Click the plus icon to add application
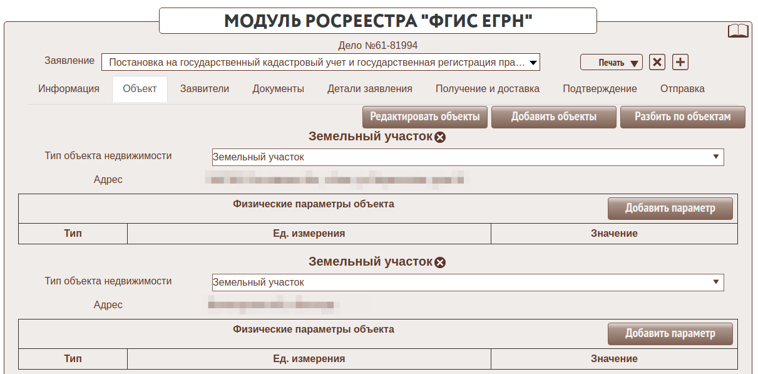 click(x=680, y=62)
